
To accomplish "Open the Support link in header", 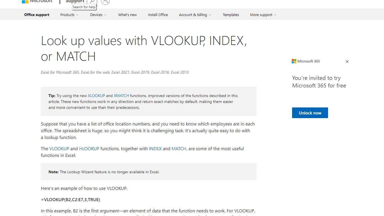I will (x=75, y=1).
